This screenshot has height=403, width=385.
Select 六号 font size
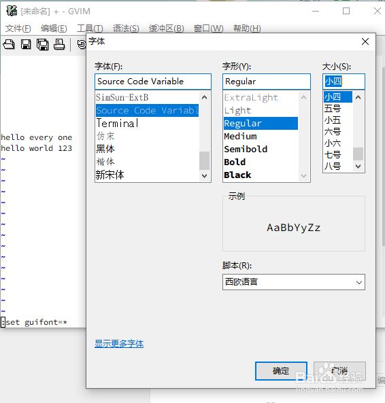coord(337,132)
